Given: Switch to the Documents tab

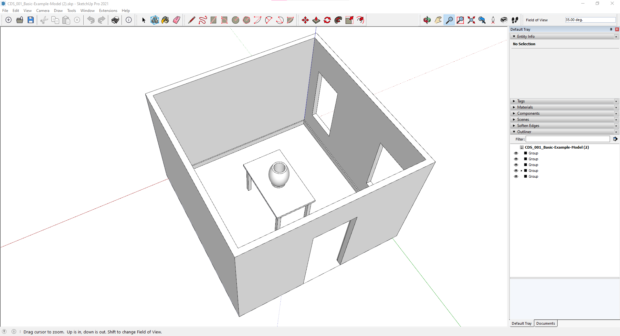Looking at the screenshot, I should point(546,323).
